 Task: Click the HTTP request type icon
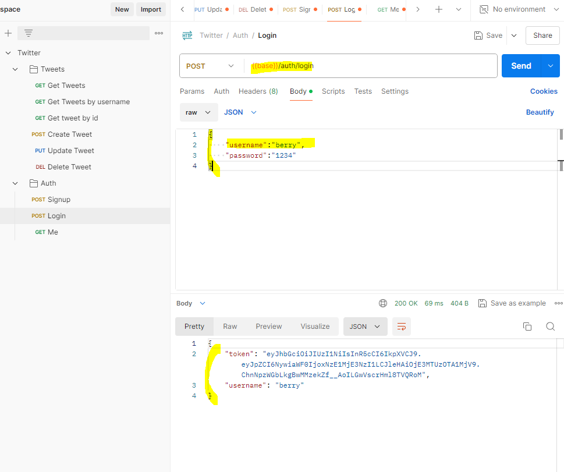pyautogui.click(x=187, y=36)
